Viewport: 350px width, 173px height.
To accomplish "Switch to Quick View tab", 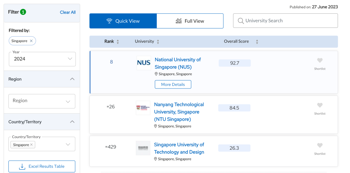I will pos(123,21).
